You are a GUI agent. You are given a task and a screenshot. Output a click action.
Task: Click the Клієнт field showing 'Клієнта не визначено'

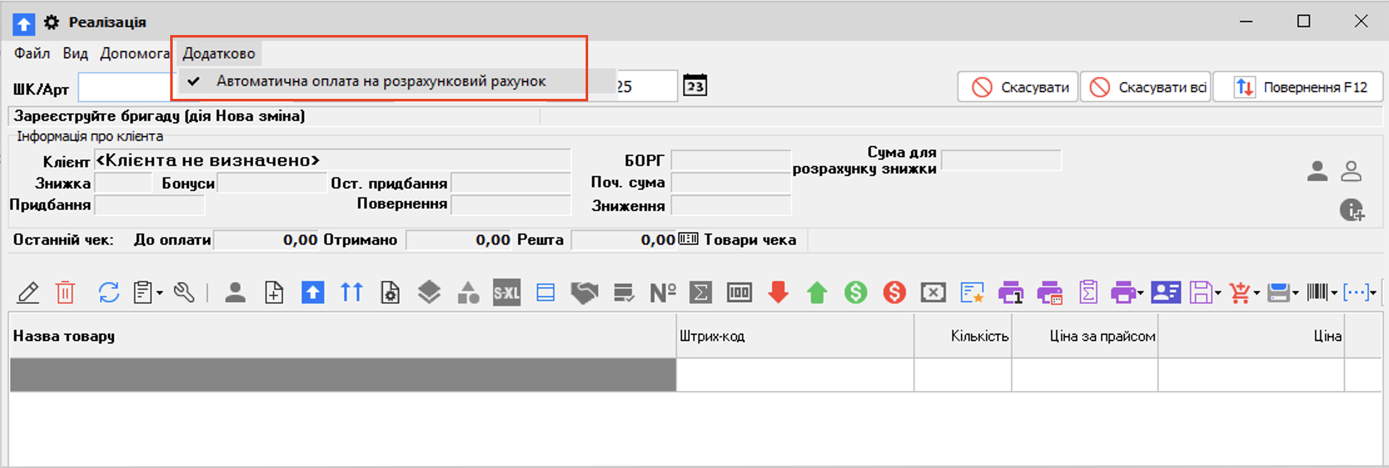pyautogui.click(x=332, y=160)
